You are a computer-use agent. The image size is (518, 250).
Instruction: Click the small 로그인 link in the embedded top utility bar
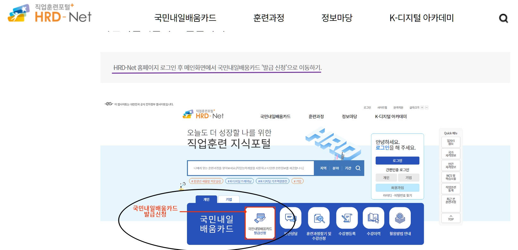coord(367,108)
